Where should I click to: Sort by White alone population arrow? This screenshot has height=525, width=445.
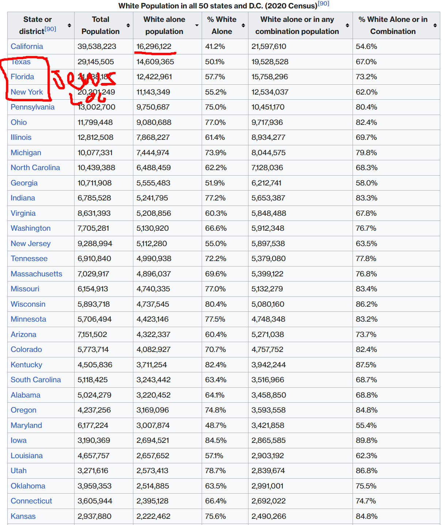pyautogui.click(x=197, y=25)
